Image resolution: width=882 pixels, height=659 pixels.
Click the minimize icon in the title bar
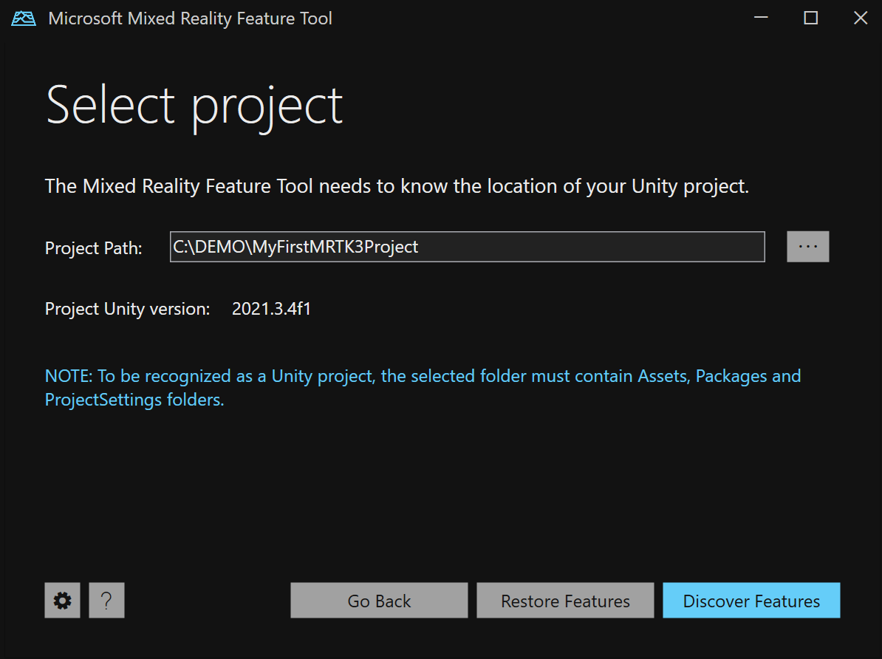[760, 18]
